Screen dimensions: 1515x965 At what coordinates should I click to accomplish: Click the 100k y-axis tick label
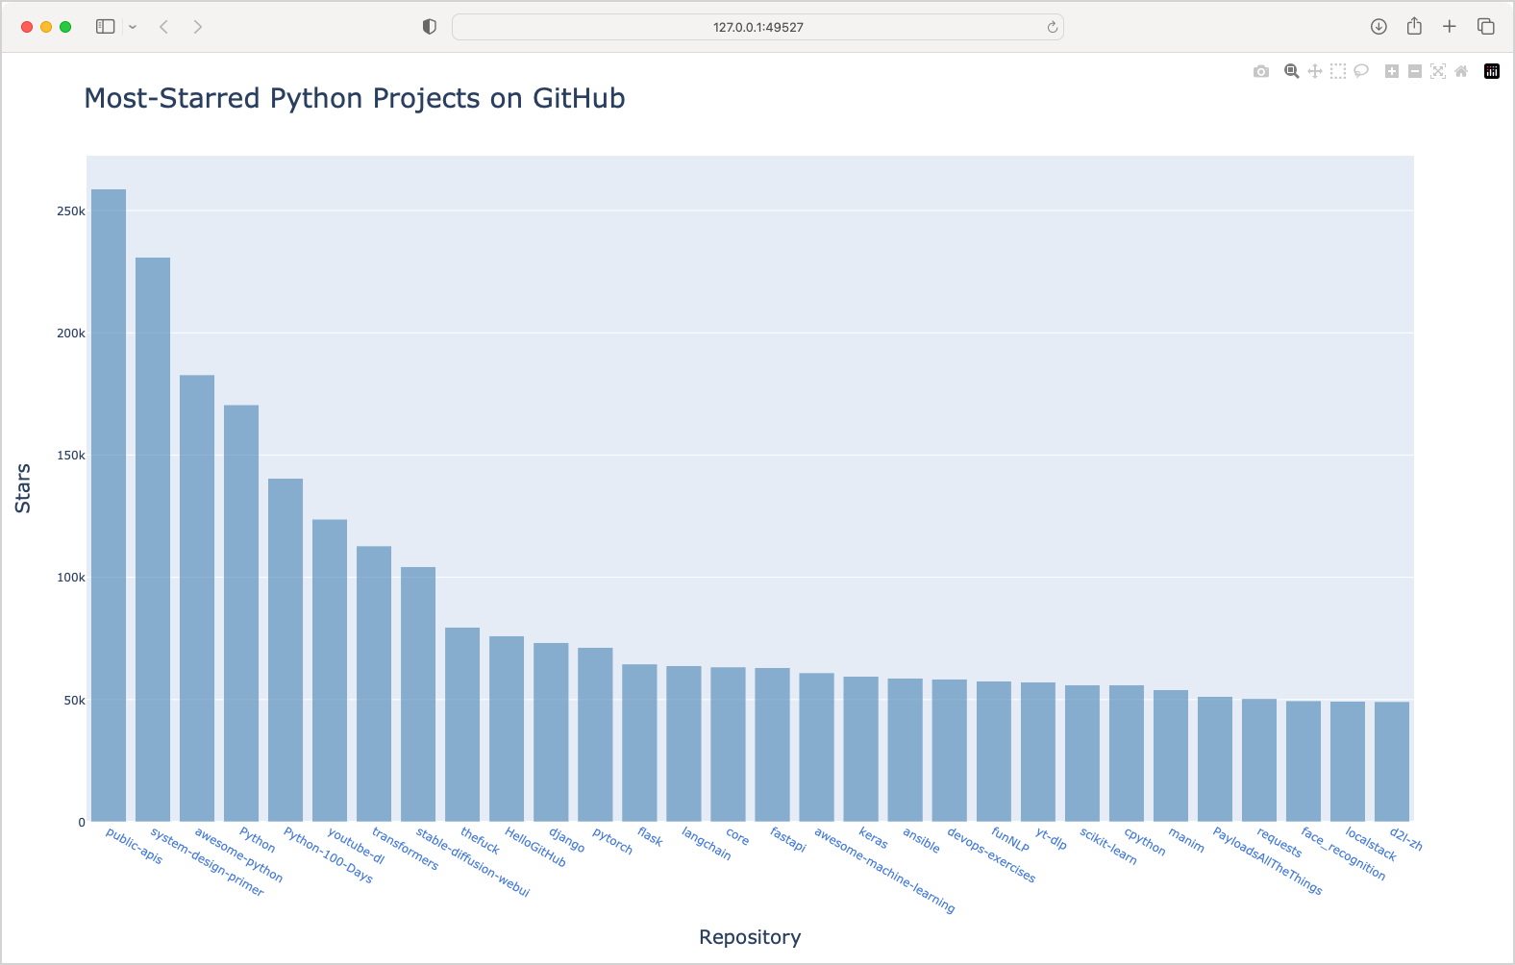point(71,578)
